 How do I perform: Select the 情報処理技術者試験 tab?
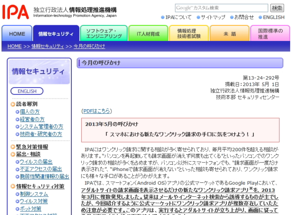coord(187,34)
